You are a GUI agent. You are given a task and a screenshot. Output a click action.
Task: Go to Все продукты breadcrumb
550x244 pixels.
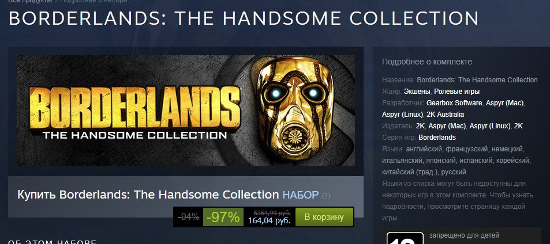point(30,1)
